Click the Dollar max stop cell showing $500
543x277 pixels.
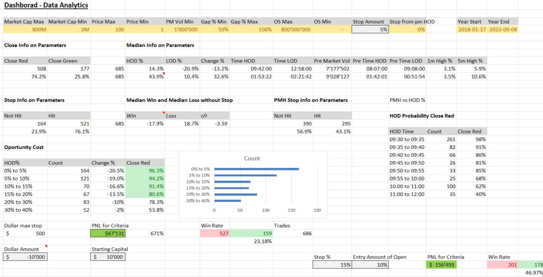(25, 233)
